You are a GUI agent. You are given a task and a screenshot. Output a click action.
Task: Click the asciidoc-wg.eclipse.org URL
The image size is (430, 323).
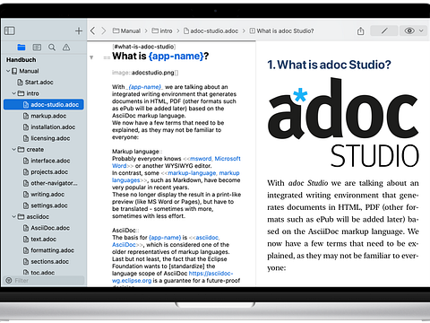tap(172, 277)
